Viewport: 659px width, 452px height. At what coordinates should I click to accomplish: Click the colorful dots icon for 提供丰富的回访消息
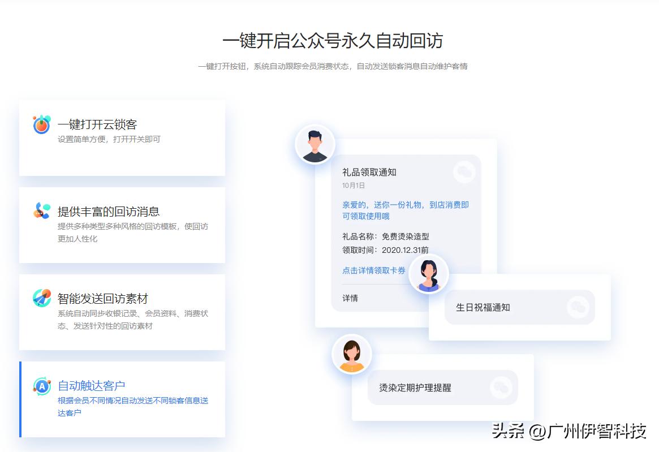[40, 210]
